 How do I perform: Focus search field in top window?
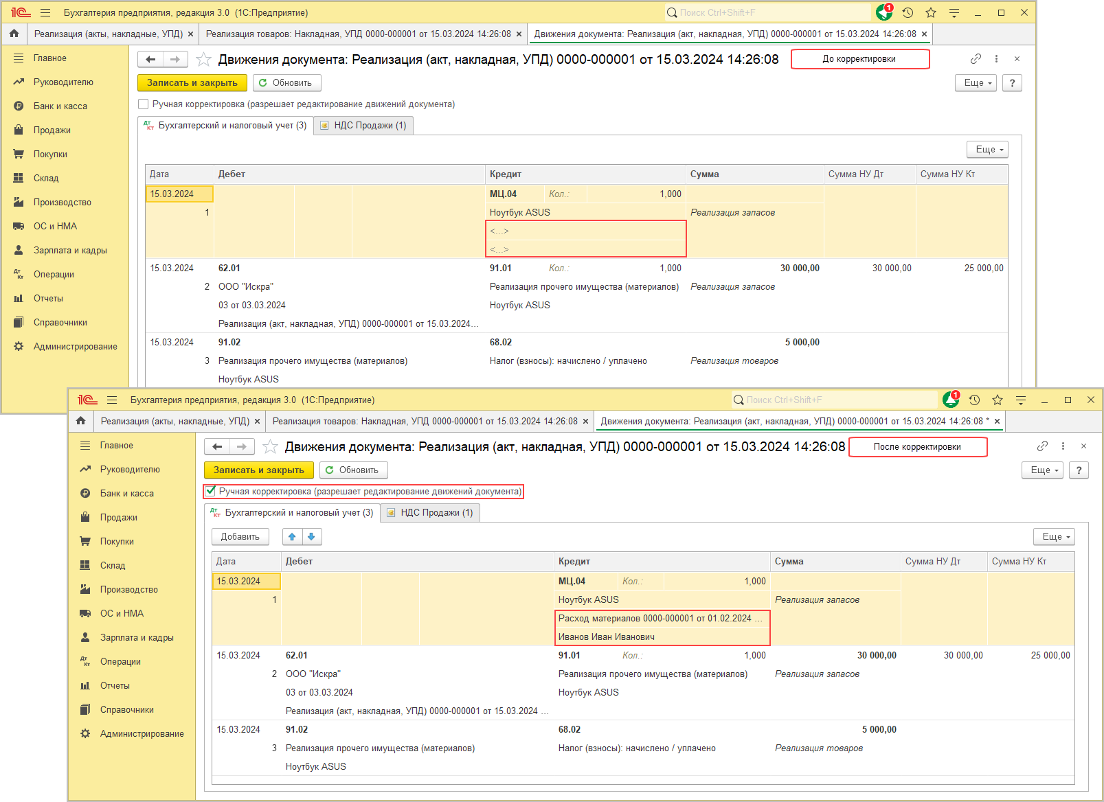tap(767, 12)
